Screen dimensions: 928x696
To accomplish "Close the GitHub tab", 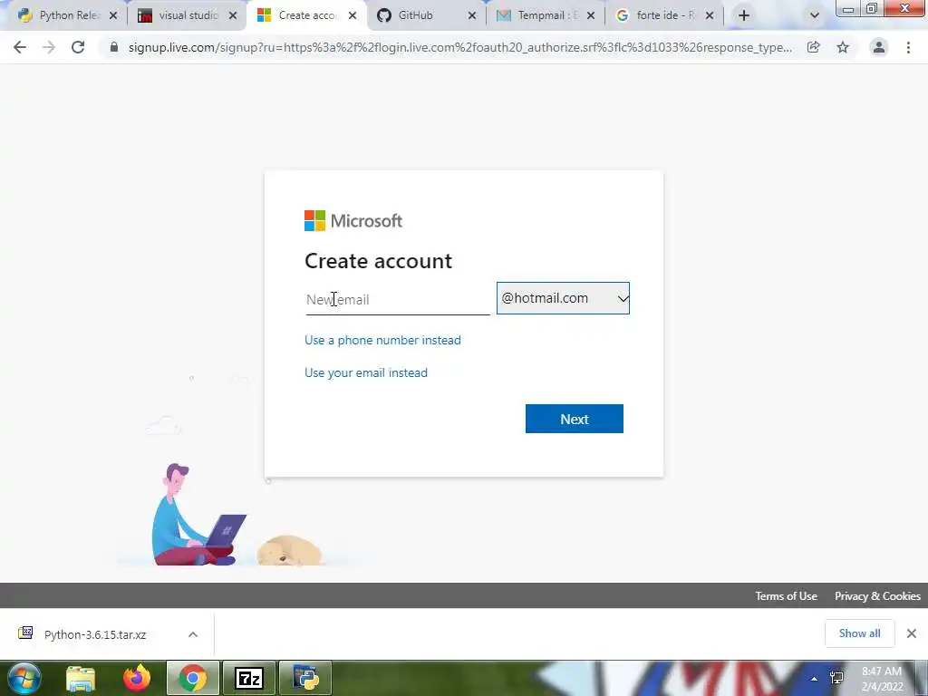I will [x=471, y=15].
